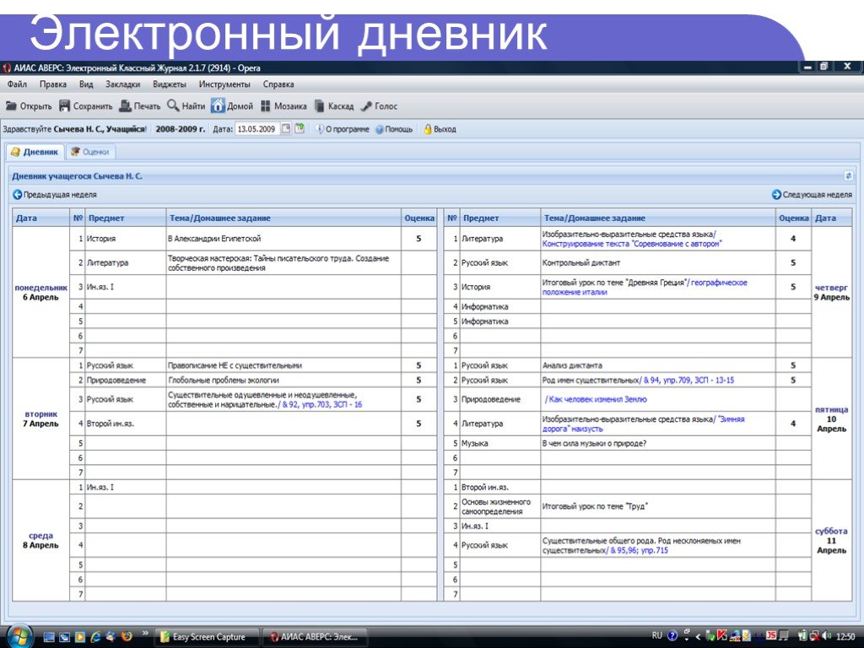864x648 pixels.
Task: Open the calendar picker next to date field
Action: pos(286,128)
